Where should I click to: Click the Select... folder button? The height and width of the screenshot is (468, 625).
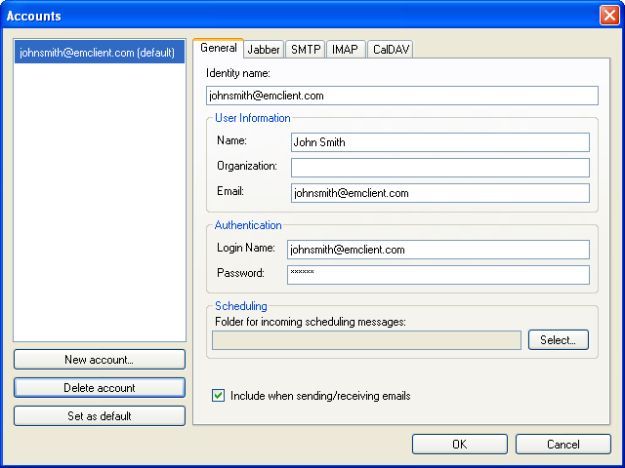click(x=558, y=340)
